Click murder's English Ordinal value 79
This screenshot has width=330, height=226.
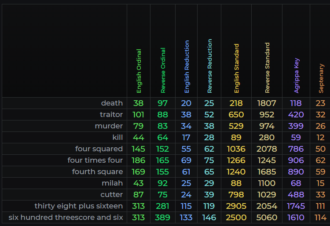138,126
